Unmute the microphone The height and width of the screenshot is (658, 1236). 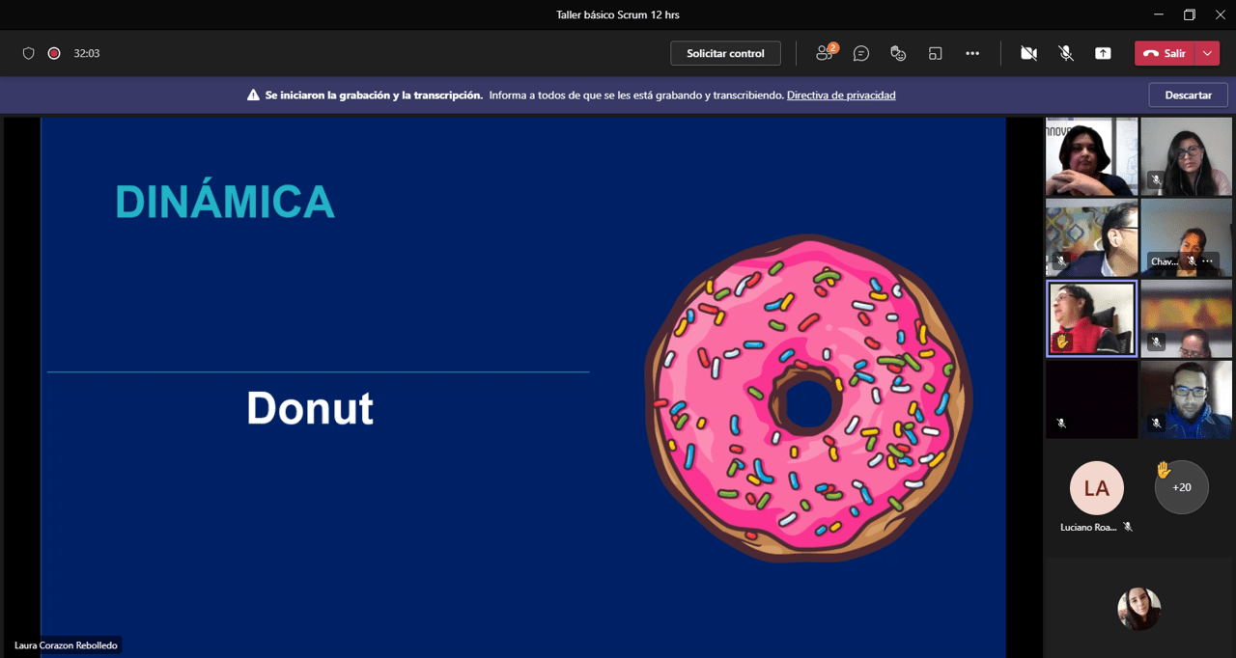point(1066,54)
